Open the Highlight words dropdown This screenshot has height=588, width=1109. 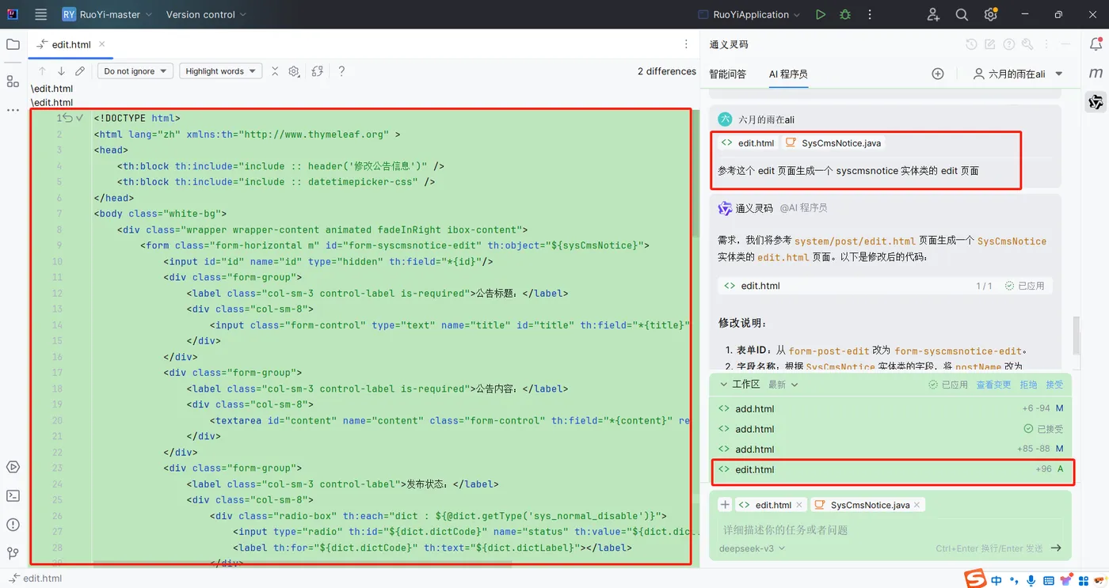221,71
